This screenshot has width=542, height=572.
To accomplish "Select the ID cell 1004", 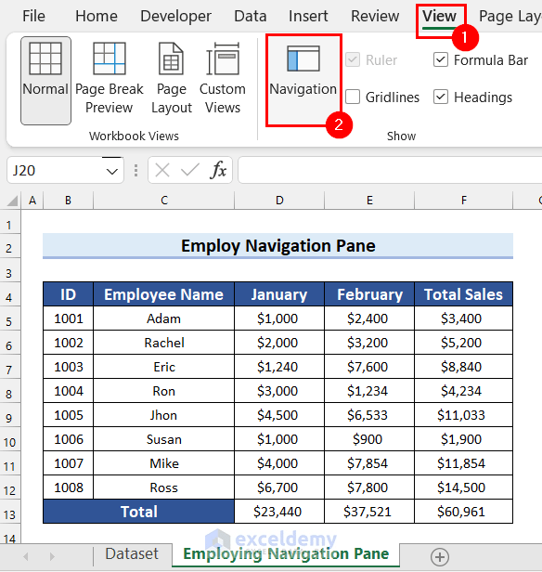I will (x=68, y=391).
